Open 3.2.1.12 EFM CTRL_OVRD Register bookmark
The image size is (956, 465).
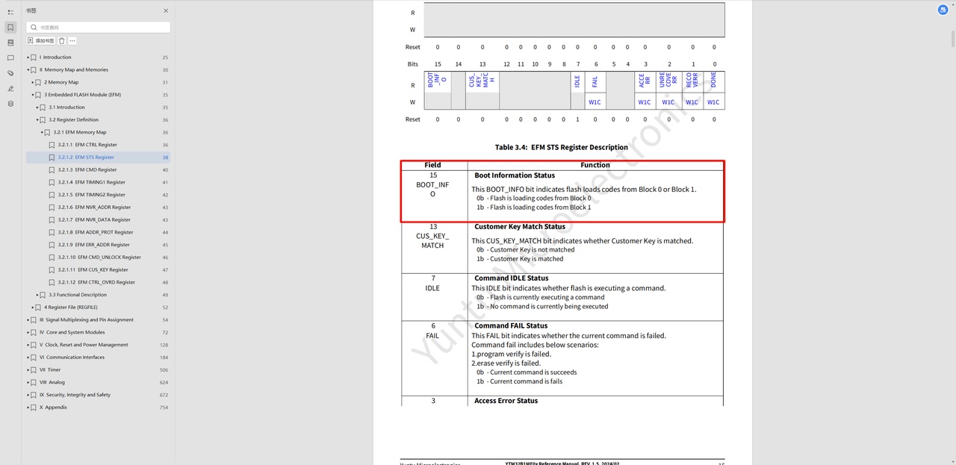pyautogui.click(x=96, y=282)
